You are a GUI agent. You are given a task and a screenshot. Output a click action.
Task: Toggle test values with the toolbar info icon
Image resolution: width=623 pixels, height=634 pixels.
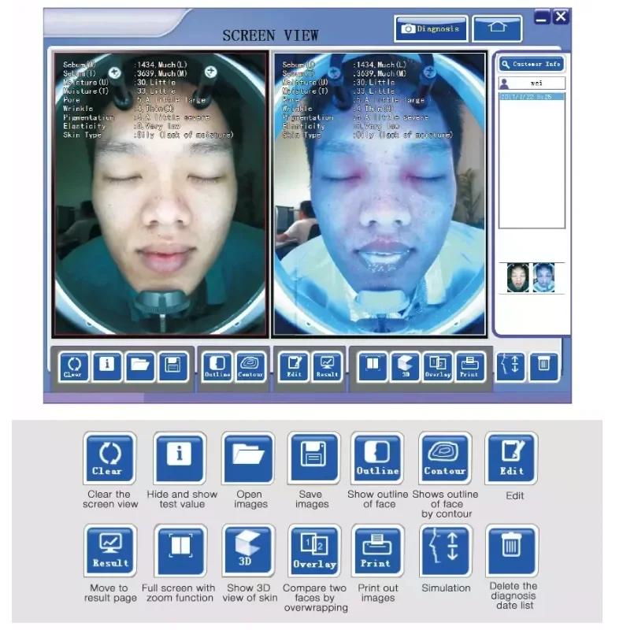107,367
